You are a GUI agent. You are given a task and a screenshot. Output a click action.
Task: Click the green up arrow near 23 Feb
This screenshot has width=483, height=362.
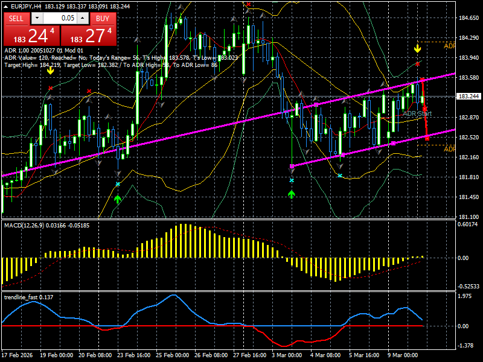117,199
